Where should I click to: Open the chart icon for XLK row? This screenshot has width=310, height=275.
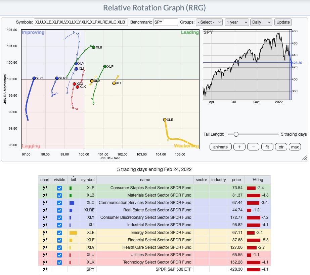pyautogui.click(x=45, y=262)
